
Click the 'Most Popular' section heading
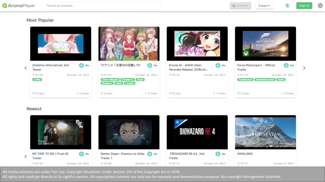(x=40, y=20)
